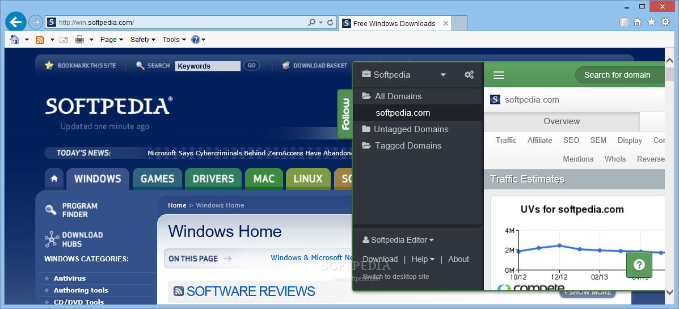Click the GO search button
Image resolution: width=679 pixels, height=309 pixels.
click(x=252, y=65)
